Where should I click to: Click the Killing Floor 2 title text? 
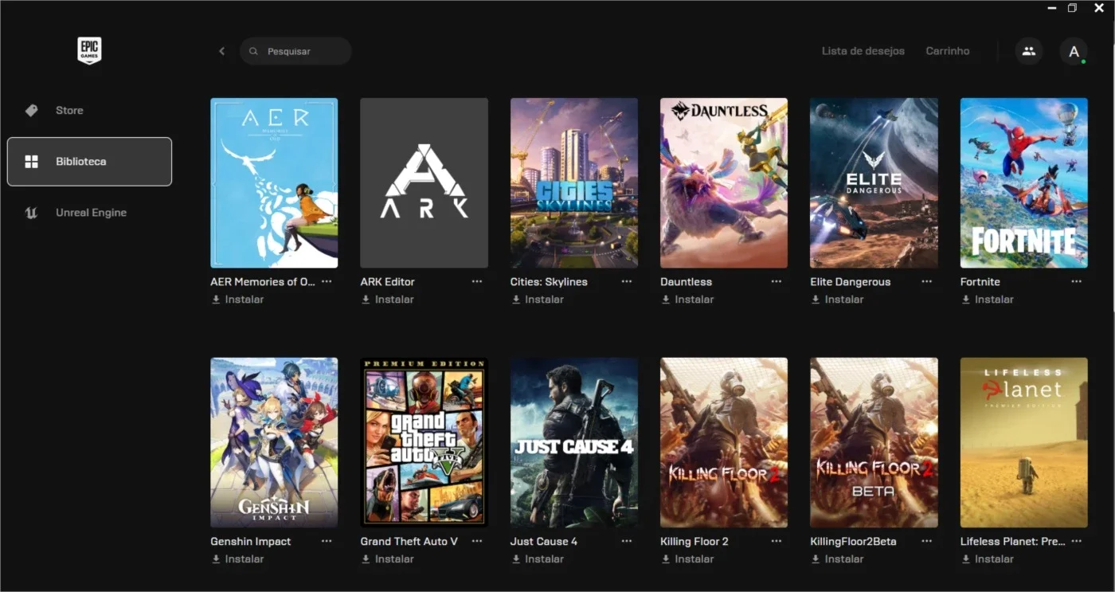point(694,541)
